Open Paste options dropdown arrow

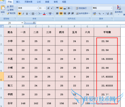pos(3,15)
